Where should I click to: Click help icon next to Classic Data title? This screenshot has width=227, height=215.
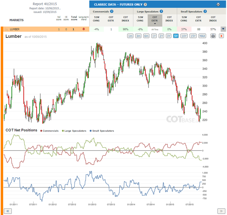145,5
